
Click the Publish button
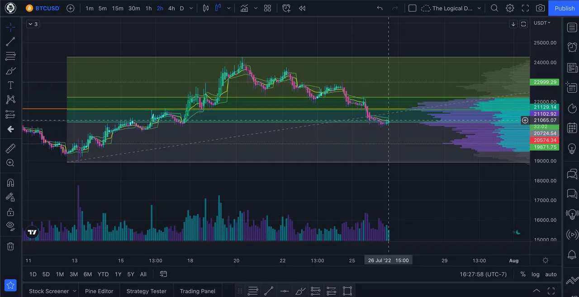(564, 8)
